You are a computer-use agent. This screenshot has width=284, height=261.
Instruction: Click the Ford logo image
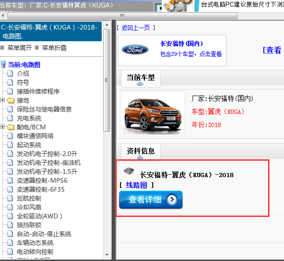(x=135, y=50)
